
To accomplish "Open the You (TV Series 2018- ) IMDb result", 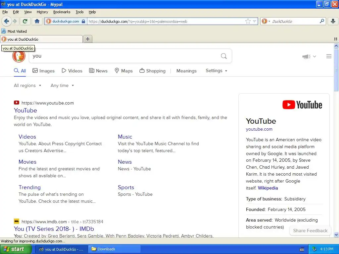I will [54, 229].
